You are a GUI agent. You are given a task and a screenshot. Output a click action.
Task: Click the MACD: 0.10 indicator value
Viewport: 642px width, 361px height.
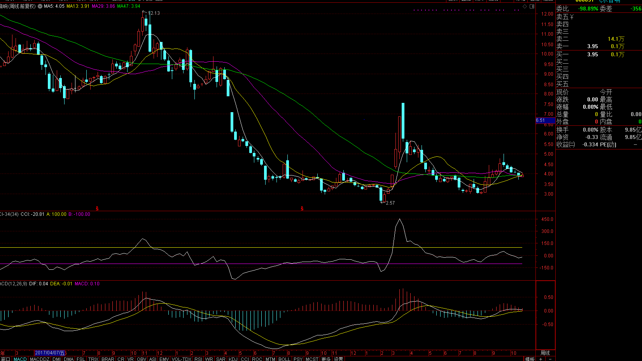pos(87,284)
